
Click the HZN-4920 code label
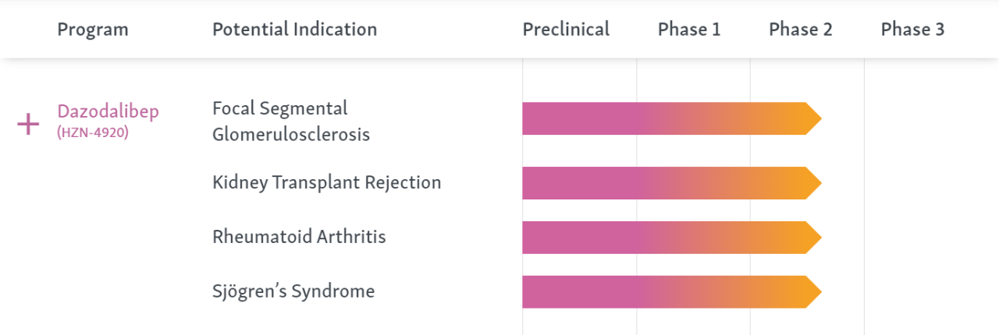pyautogui.click(x=93, y=132)
